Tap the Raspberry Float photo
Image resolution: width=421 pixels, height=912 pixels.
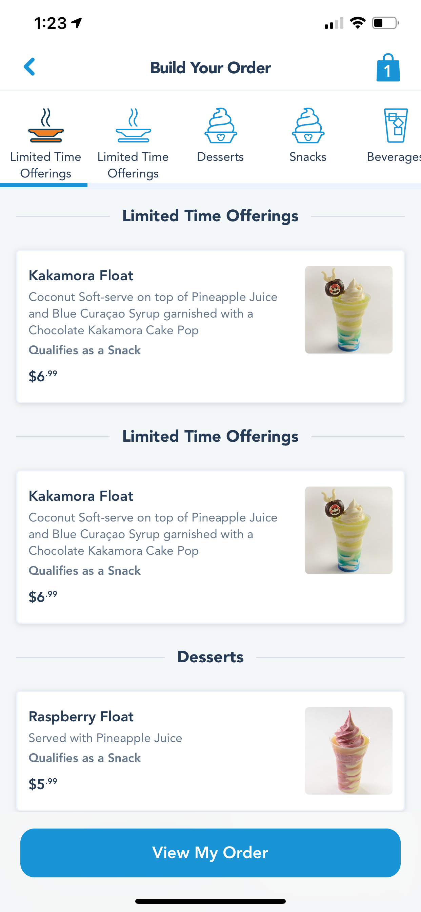point(348,750)
